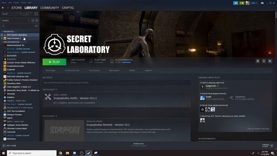Viewport: 277px width, 156px height.
Task: Open the Community Hub link
Action: (72, 70)
